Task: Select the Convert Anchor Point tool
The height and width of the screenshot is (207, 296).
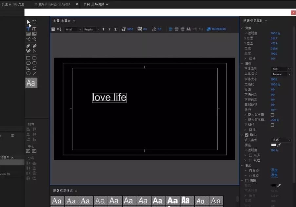Action: [x=34, y=51]
